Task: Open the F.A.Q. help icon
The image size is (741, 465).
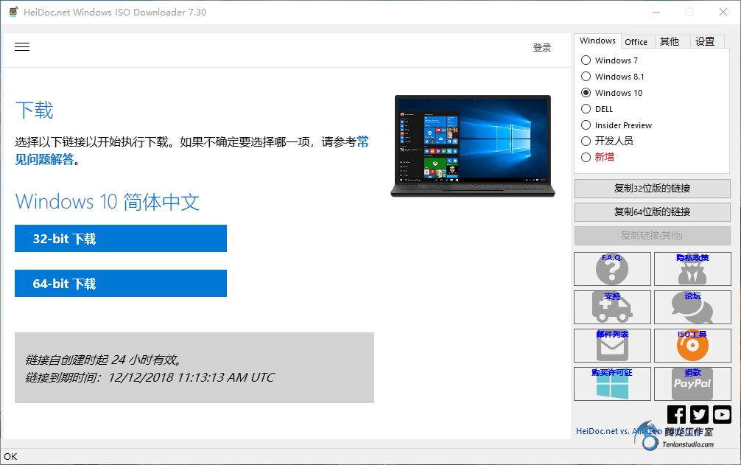Action: pos(612,269)
